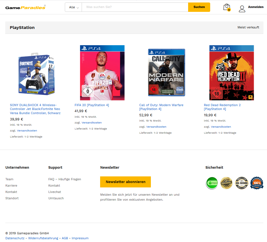Click the PlayStation category heading
Image resolution: width=267 pixels, height=242 pixels.
pos(22,28)
